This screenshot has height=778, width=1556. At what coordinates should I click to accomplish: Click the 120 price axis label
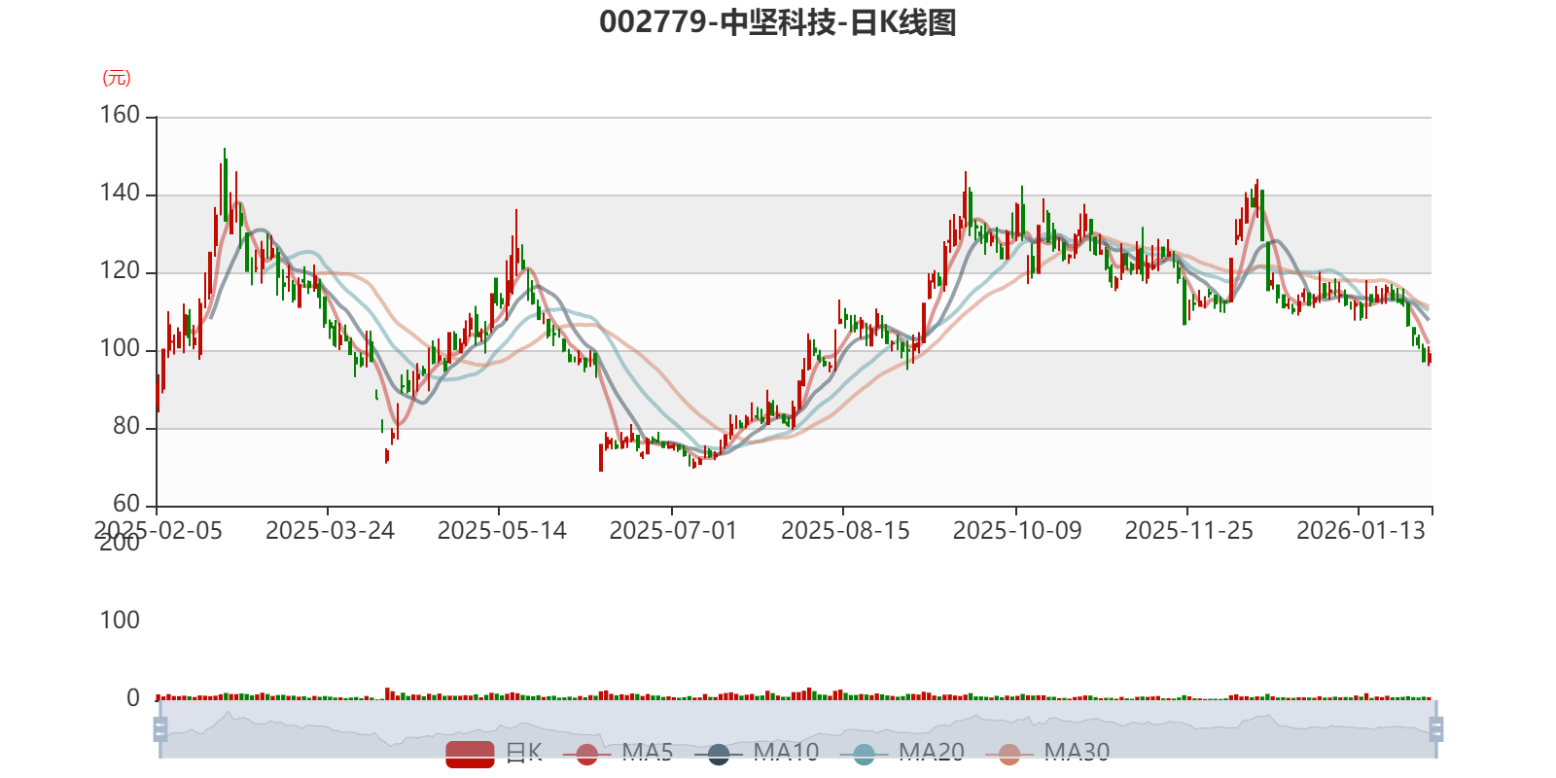pyautogui.click(x=120, y=271)
